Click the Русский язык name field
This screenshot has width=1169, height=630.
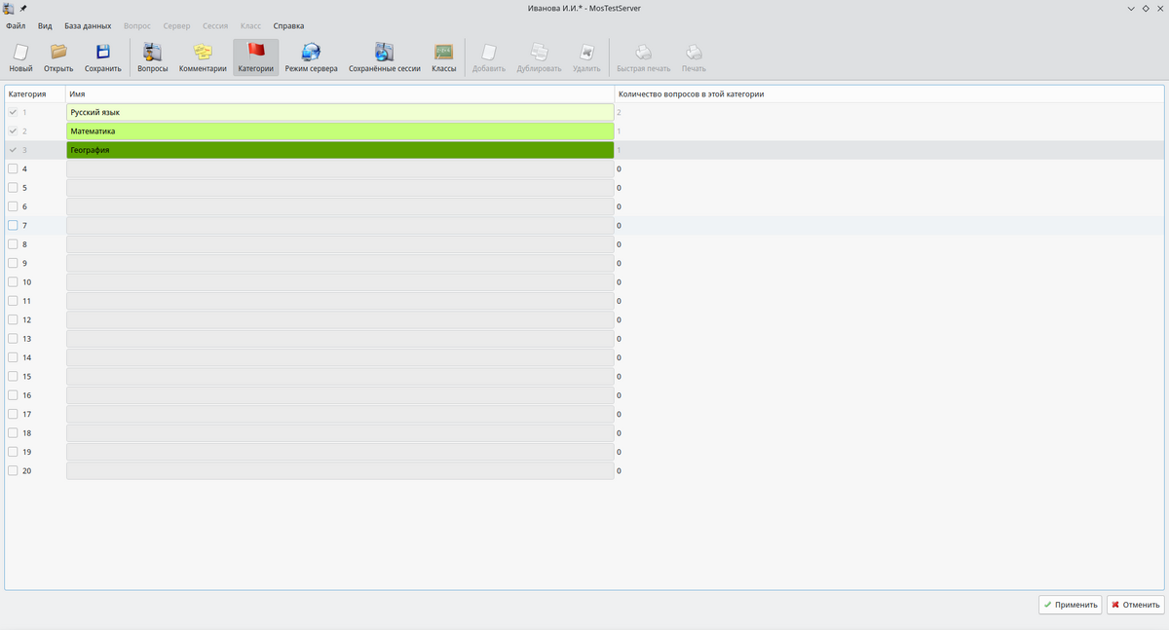click(339, 113)
